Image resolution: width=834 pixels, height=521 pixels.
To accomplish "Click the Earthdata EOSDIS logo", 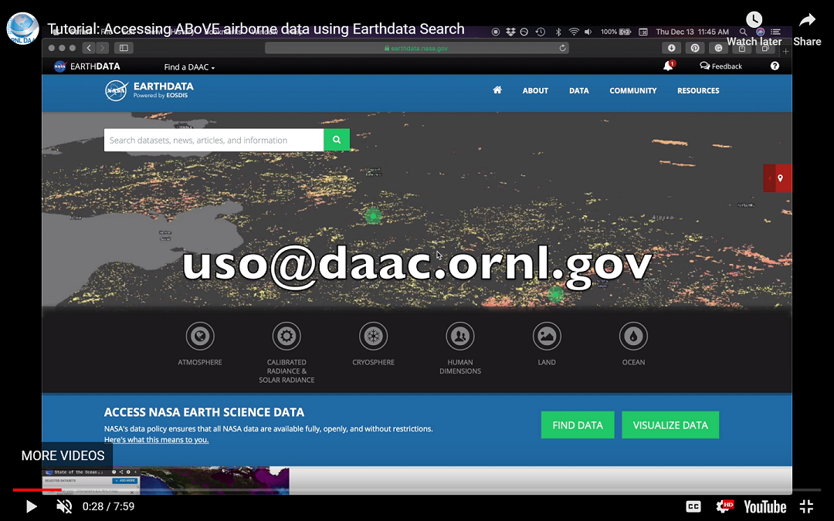I will tap(150, 90).
